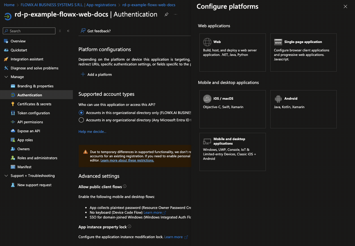This screenshot has width=355, height=246.
Task: Open Certificates & secrets page
Action: tap(34, 104)
